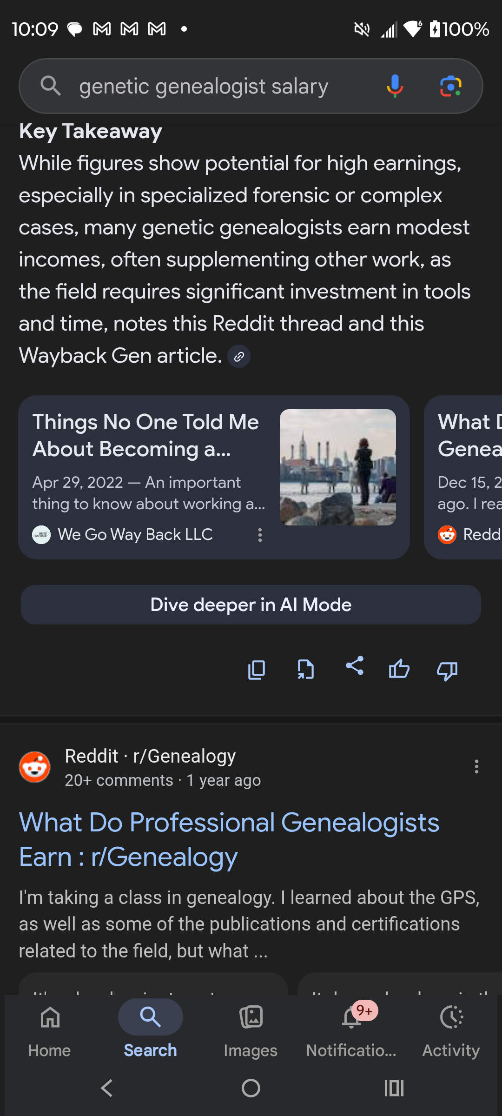Open Google Lens camera search
Viewport: 502px width, 1116px height.
click(x=450, y=86)
